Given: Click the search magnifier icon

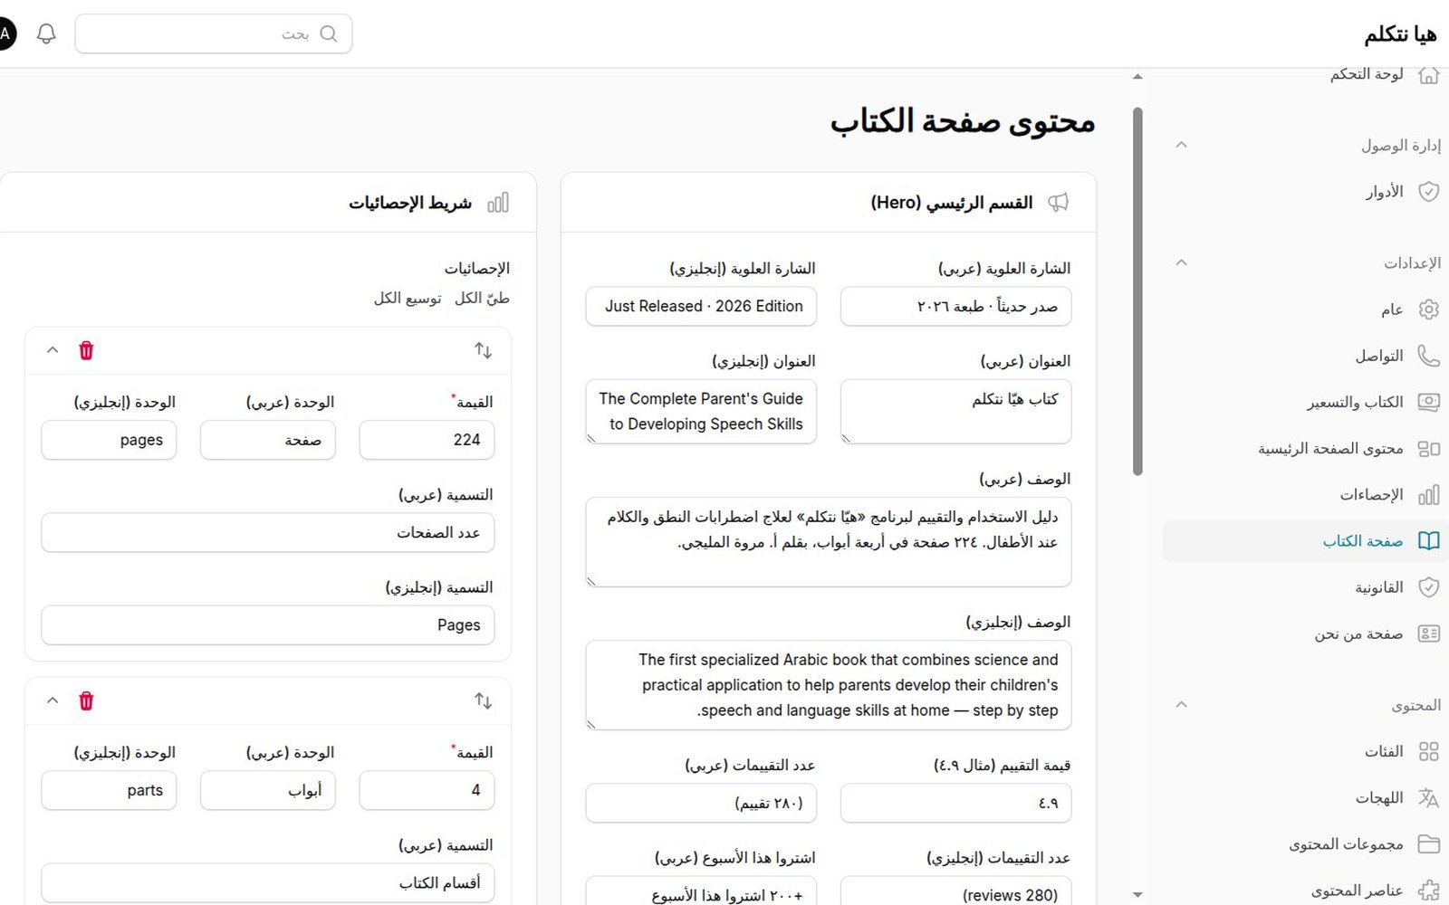Looking at the screenshot, I should 329,34.
